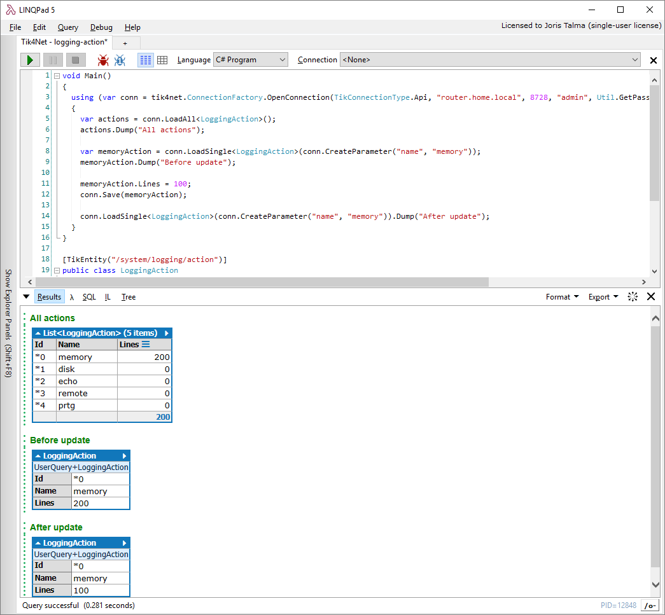The image size is (665, 615).
Task: Select rich text results view icon
Action: (146, 60)
